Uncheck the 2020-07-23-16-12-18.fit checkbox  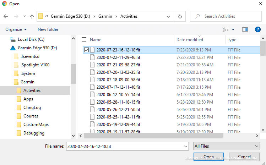86,50
